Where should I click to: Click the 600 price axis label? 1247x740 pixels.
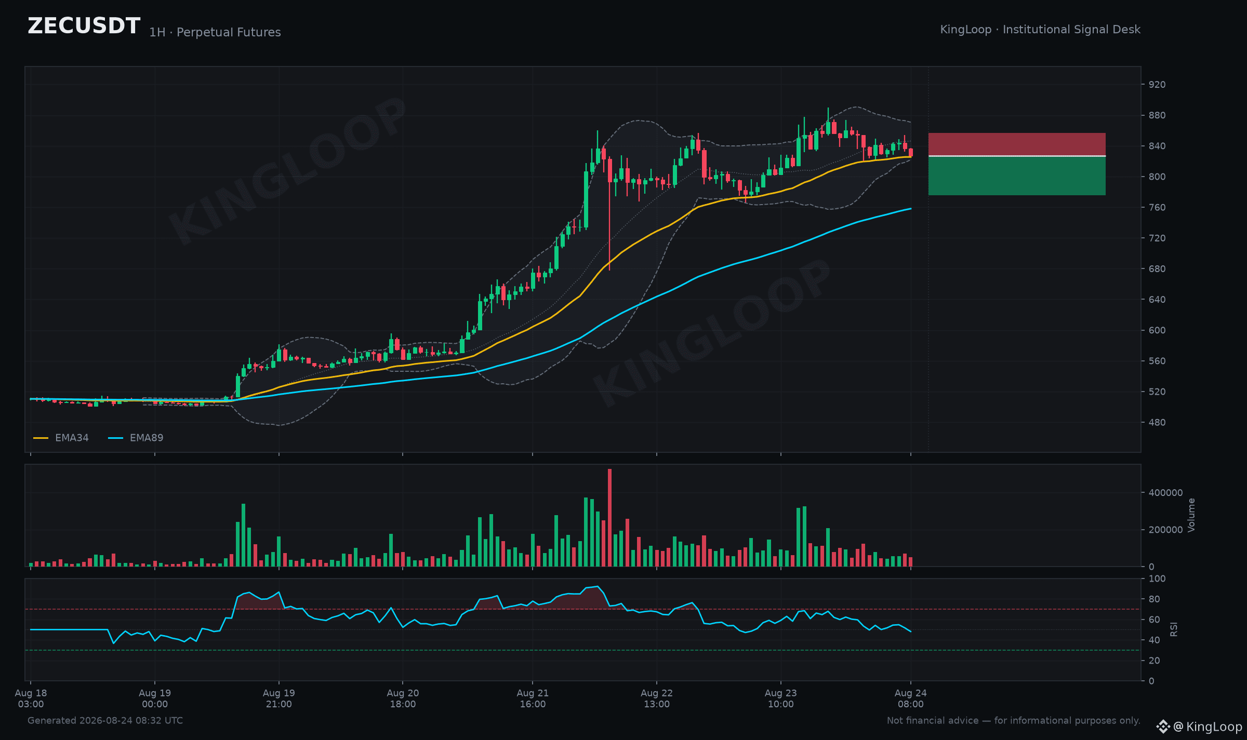pyautogui.click(x=1157, y=330)
